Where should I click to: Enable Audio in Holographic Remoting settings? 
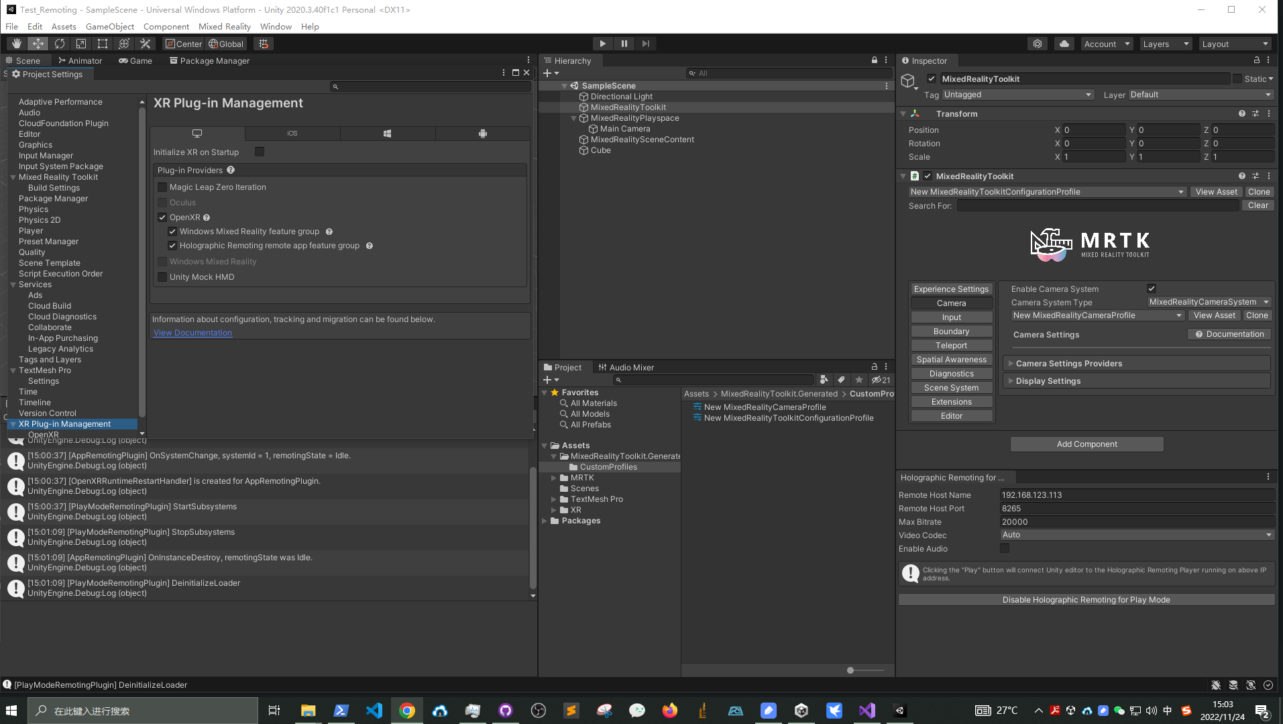coord(1005,548)
